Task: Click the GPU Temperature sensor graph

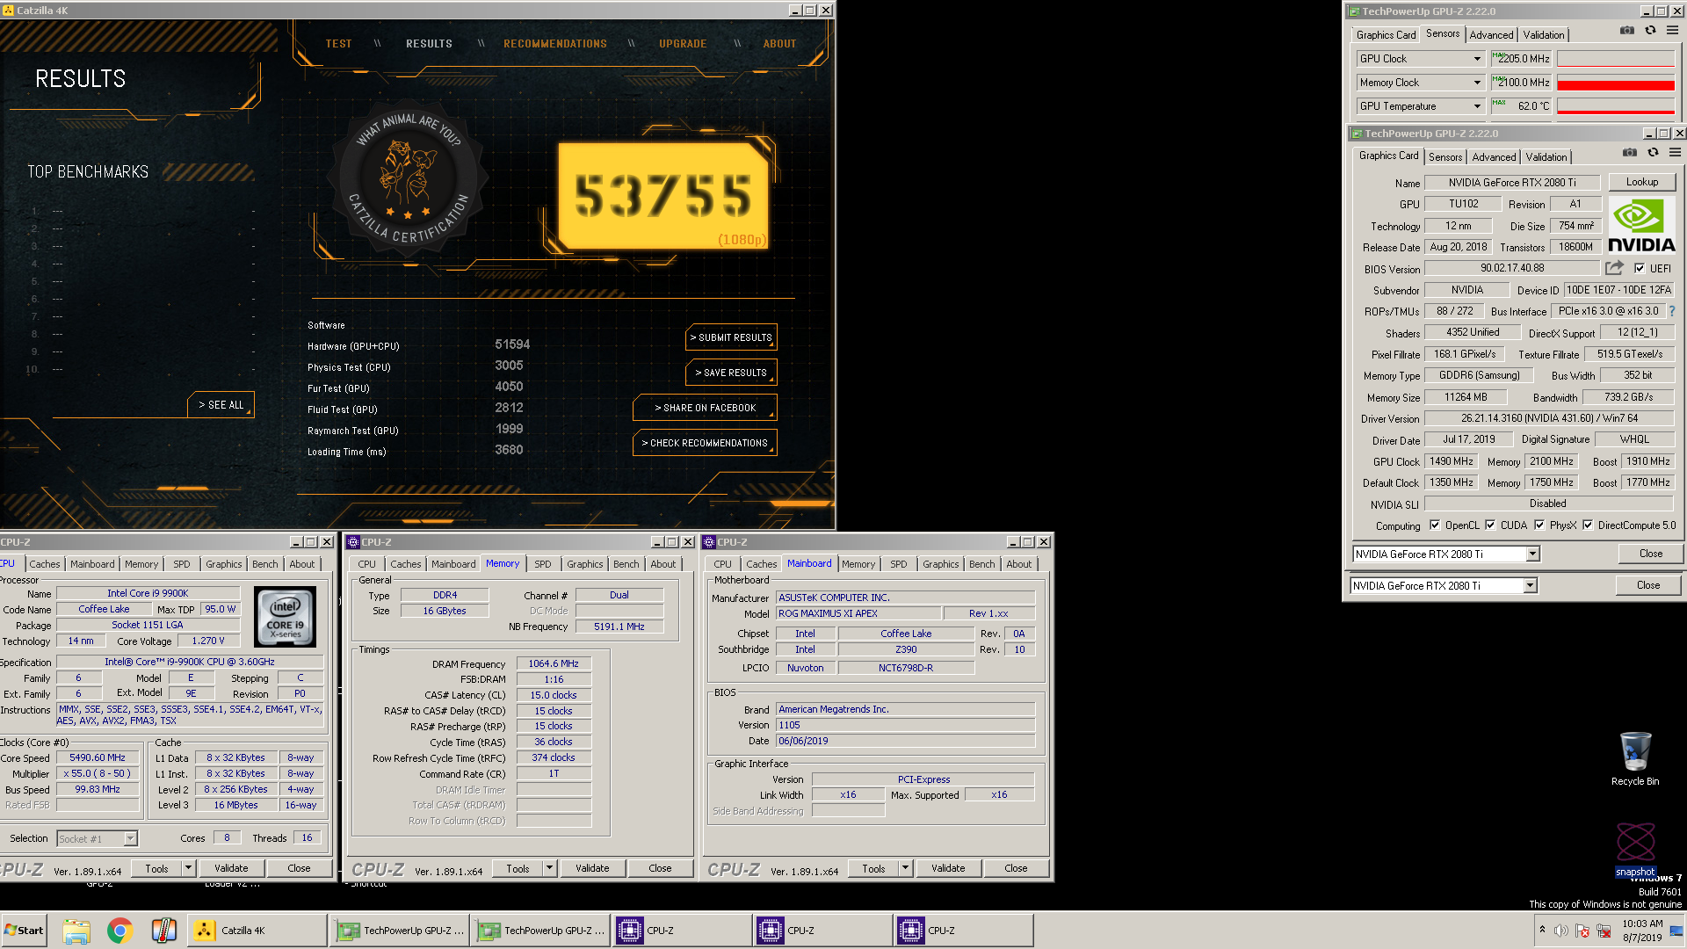Action: [x=1615, y=106]
